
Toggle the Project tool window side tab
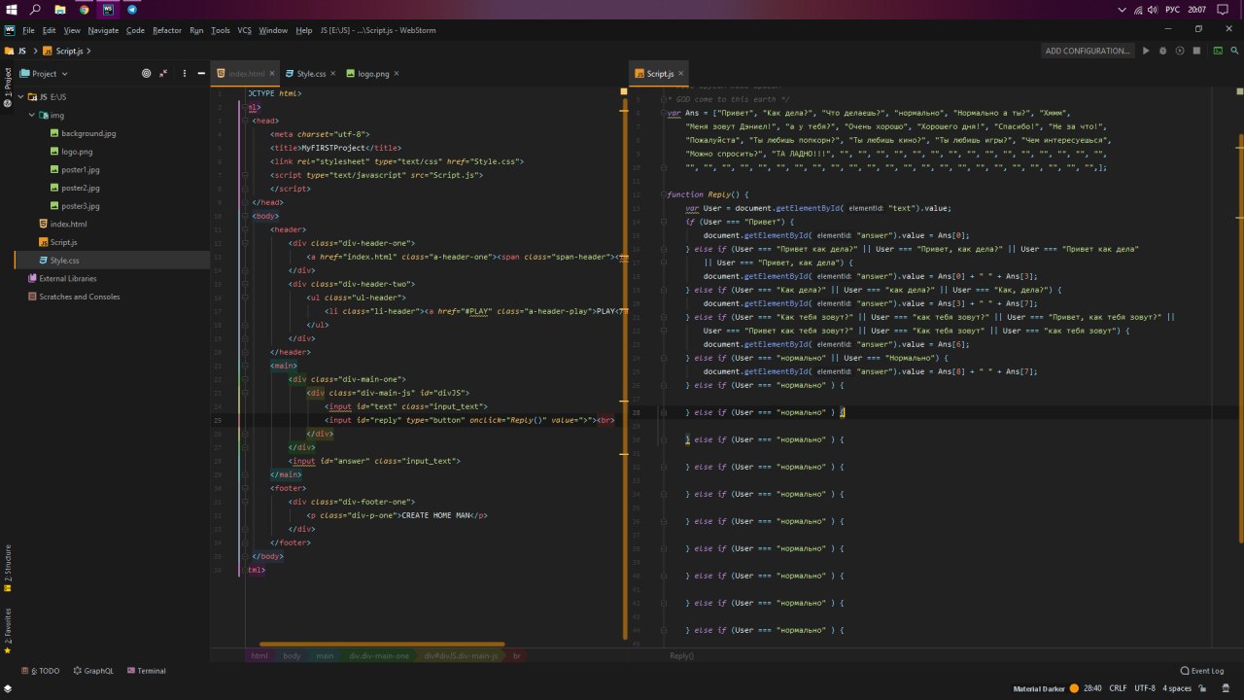pos(7,87)
